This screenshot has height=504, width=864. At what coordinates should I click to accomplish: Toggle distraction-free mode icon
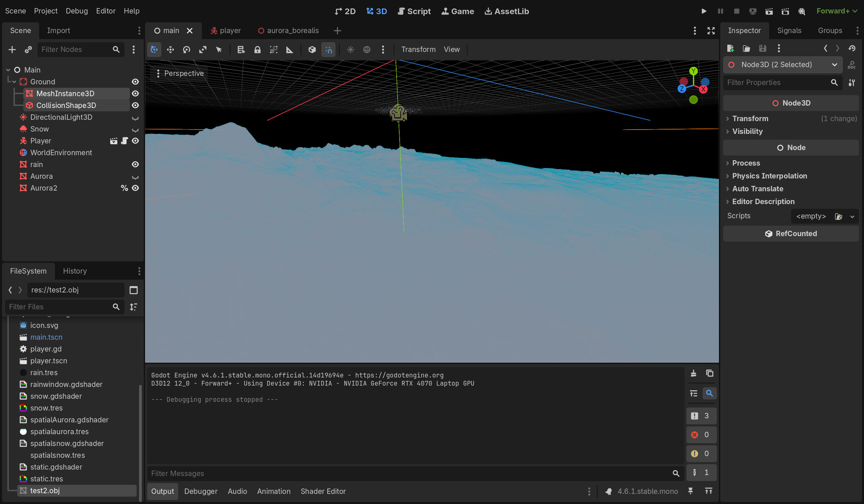(x=711, y=30)
